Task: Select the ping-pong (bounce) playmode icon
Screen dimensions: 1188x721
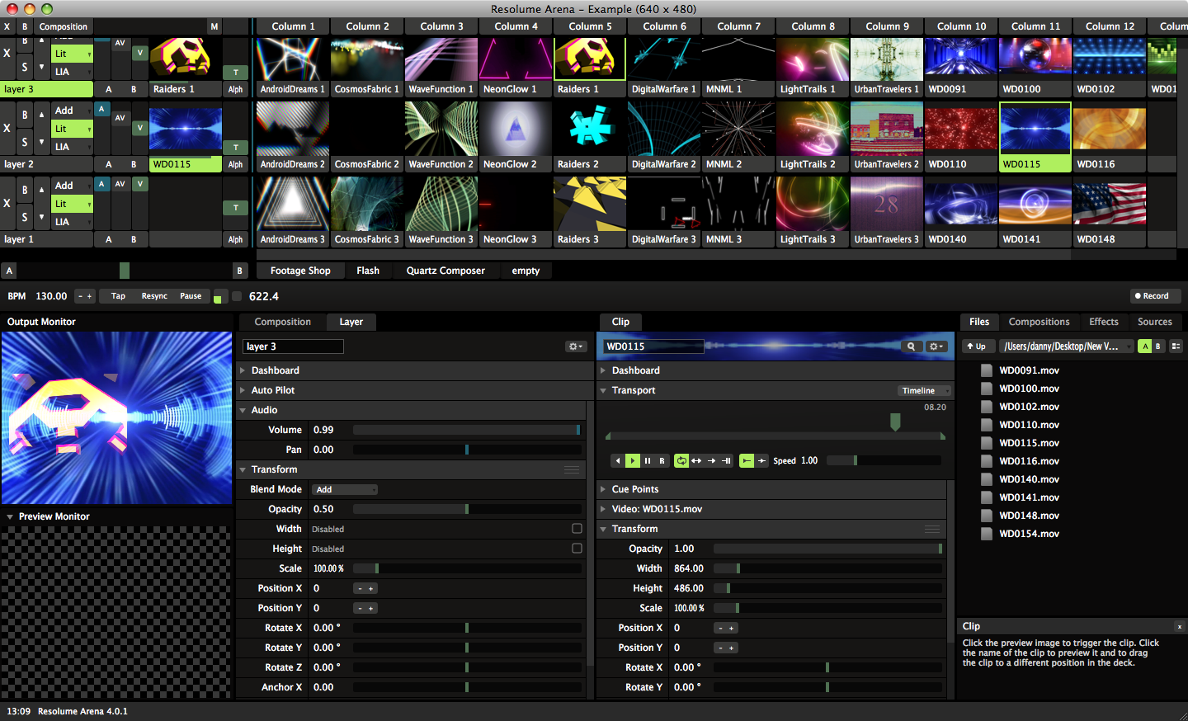Action: pos(696,461)
